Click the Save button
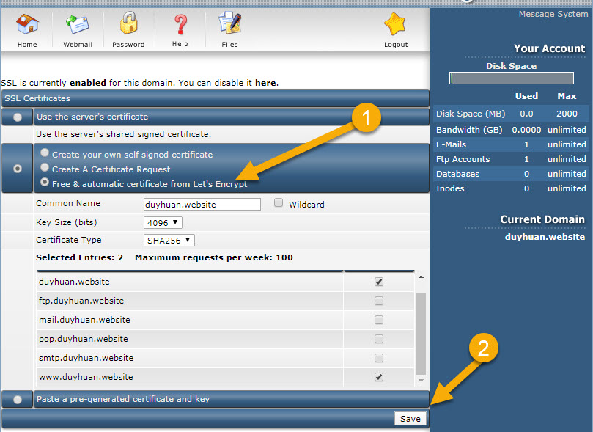593x432 pixels. pos(410,418)
